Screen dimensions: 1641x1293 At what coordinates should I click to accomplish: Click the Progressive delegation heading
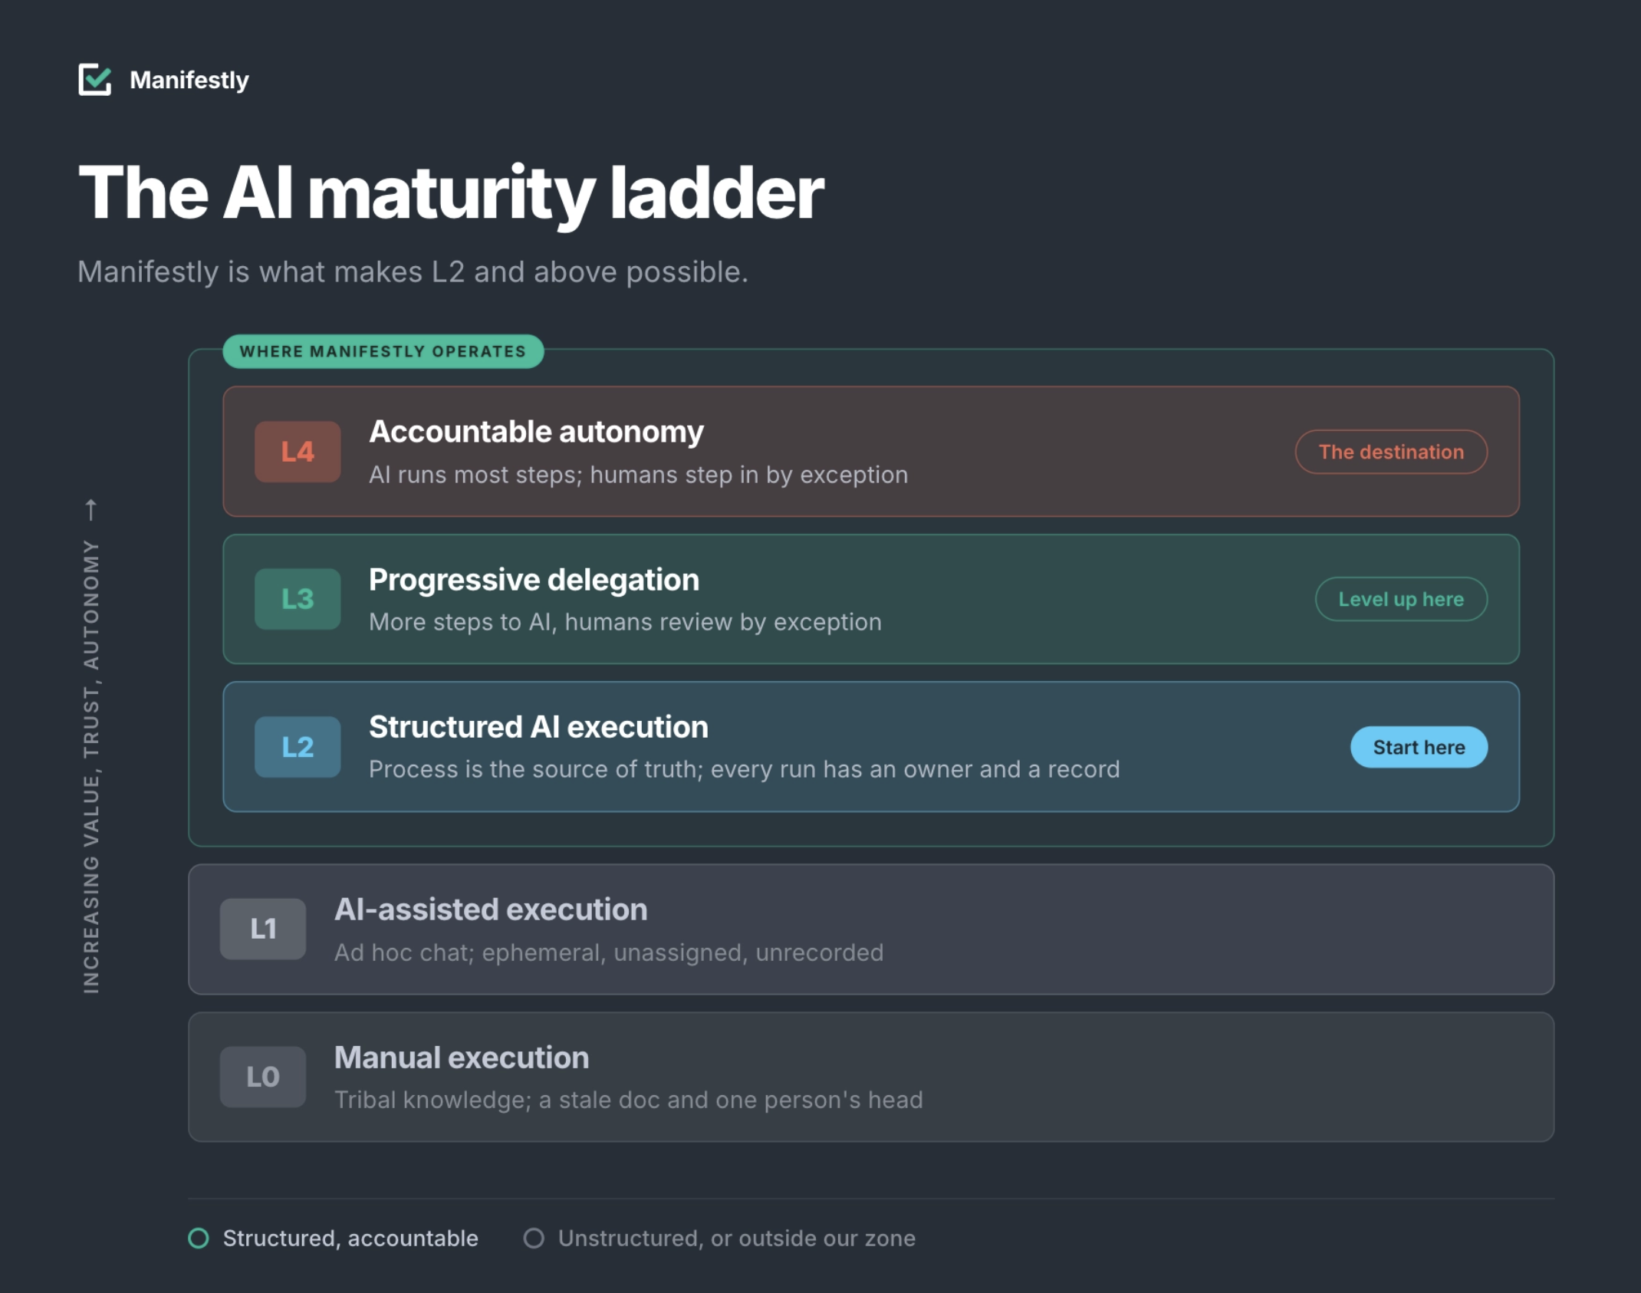[534, 580]
